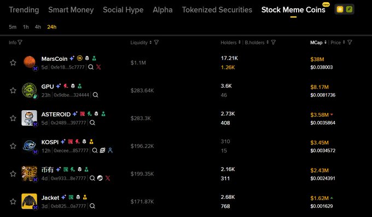
Task: Select the 24h timeframe
Action: 52,27
